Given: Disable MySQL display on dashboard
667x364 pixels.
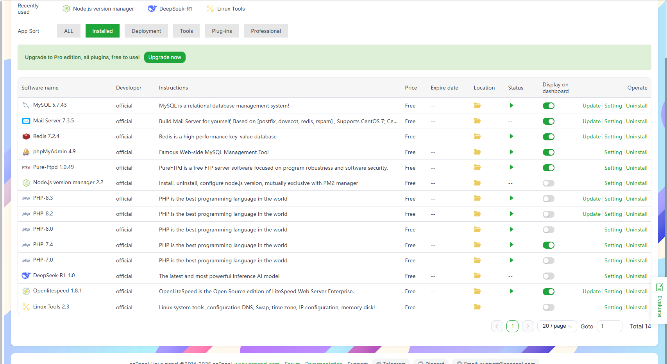Looking at the screenshot, I should click(548, 106).
